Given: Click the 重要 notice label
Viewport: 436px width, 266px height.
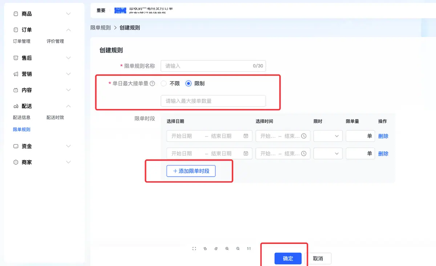Looking at the screenshot, I should (101, 11).
